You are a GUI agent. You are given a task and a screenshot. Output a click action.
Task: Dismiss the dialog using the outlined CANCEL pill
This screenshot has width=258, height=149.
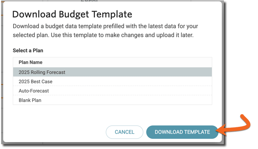pos(124,132)
